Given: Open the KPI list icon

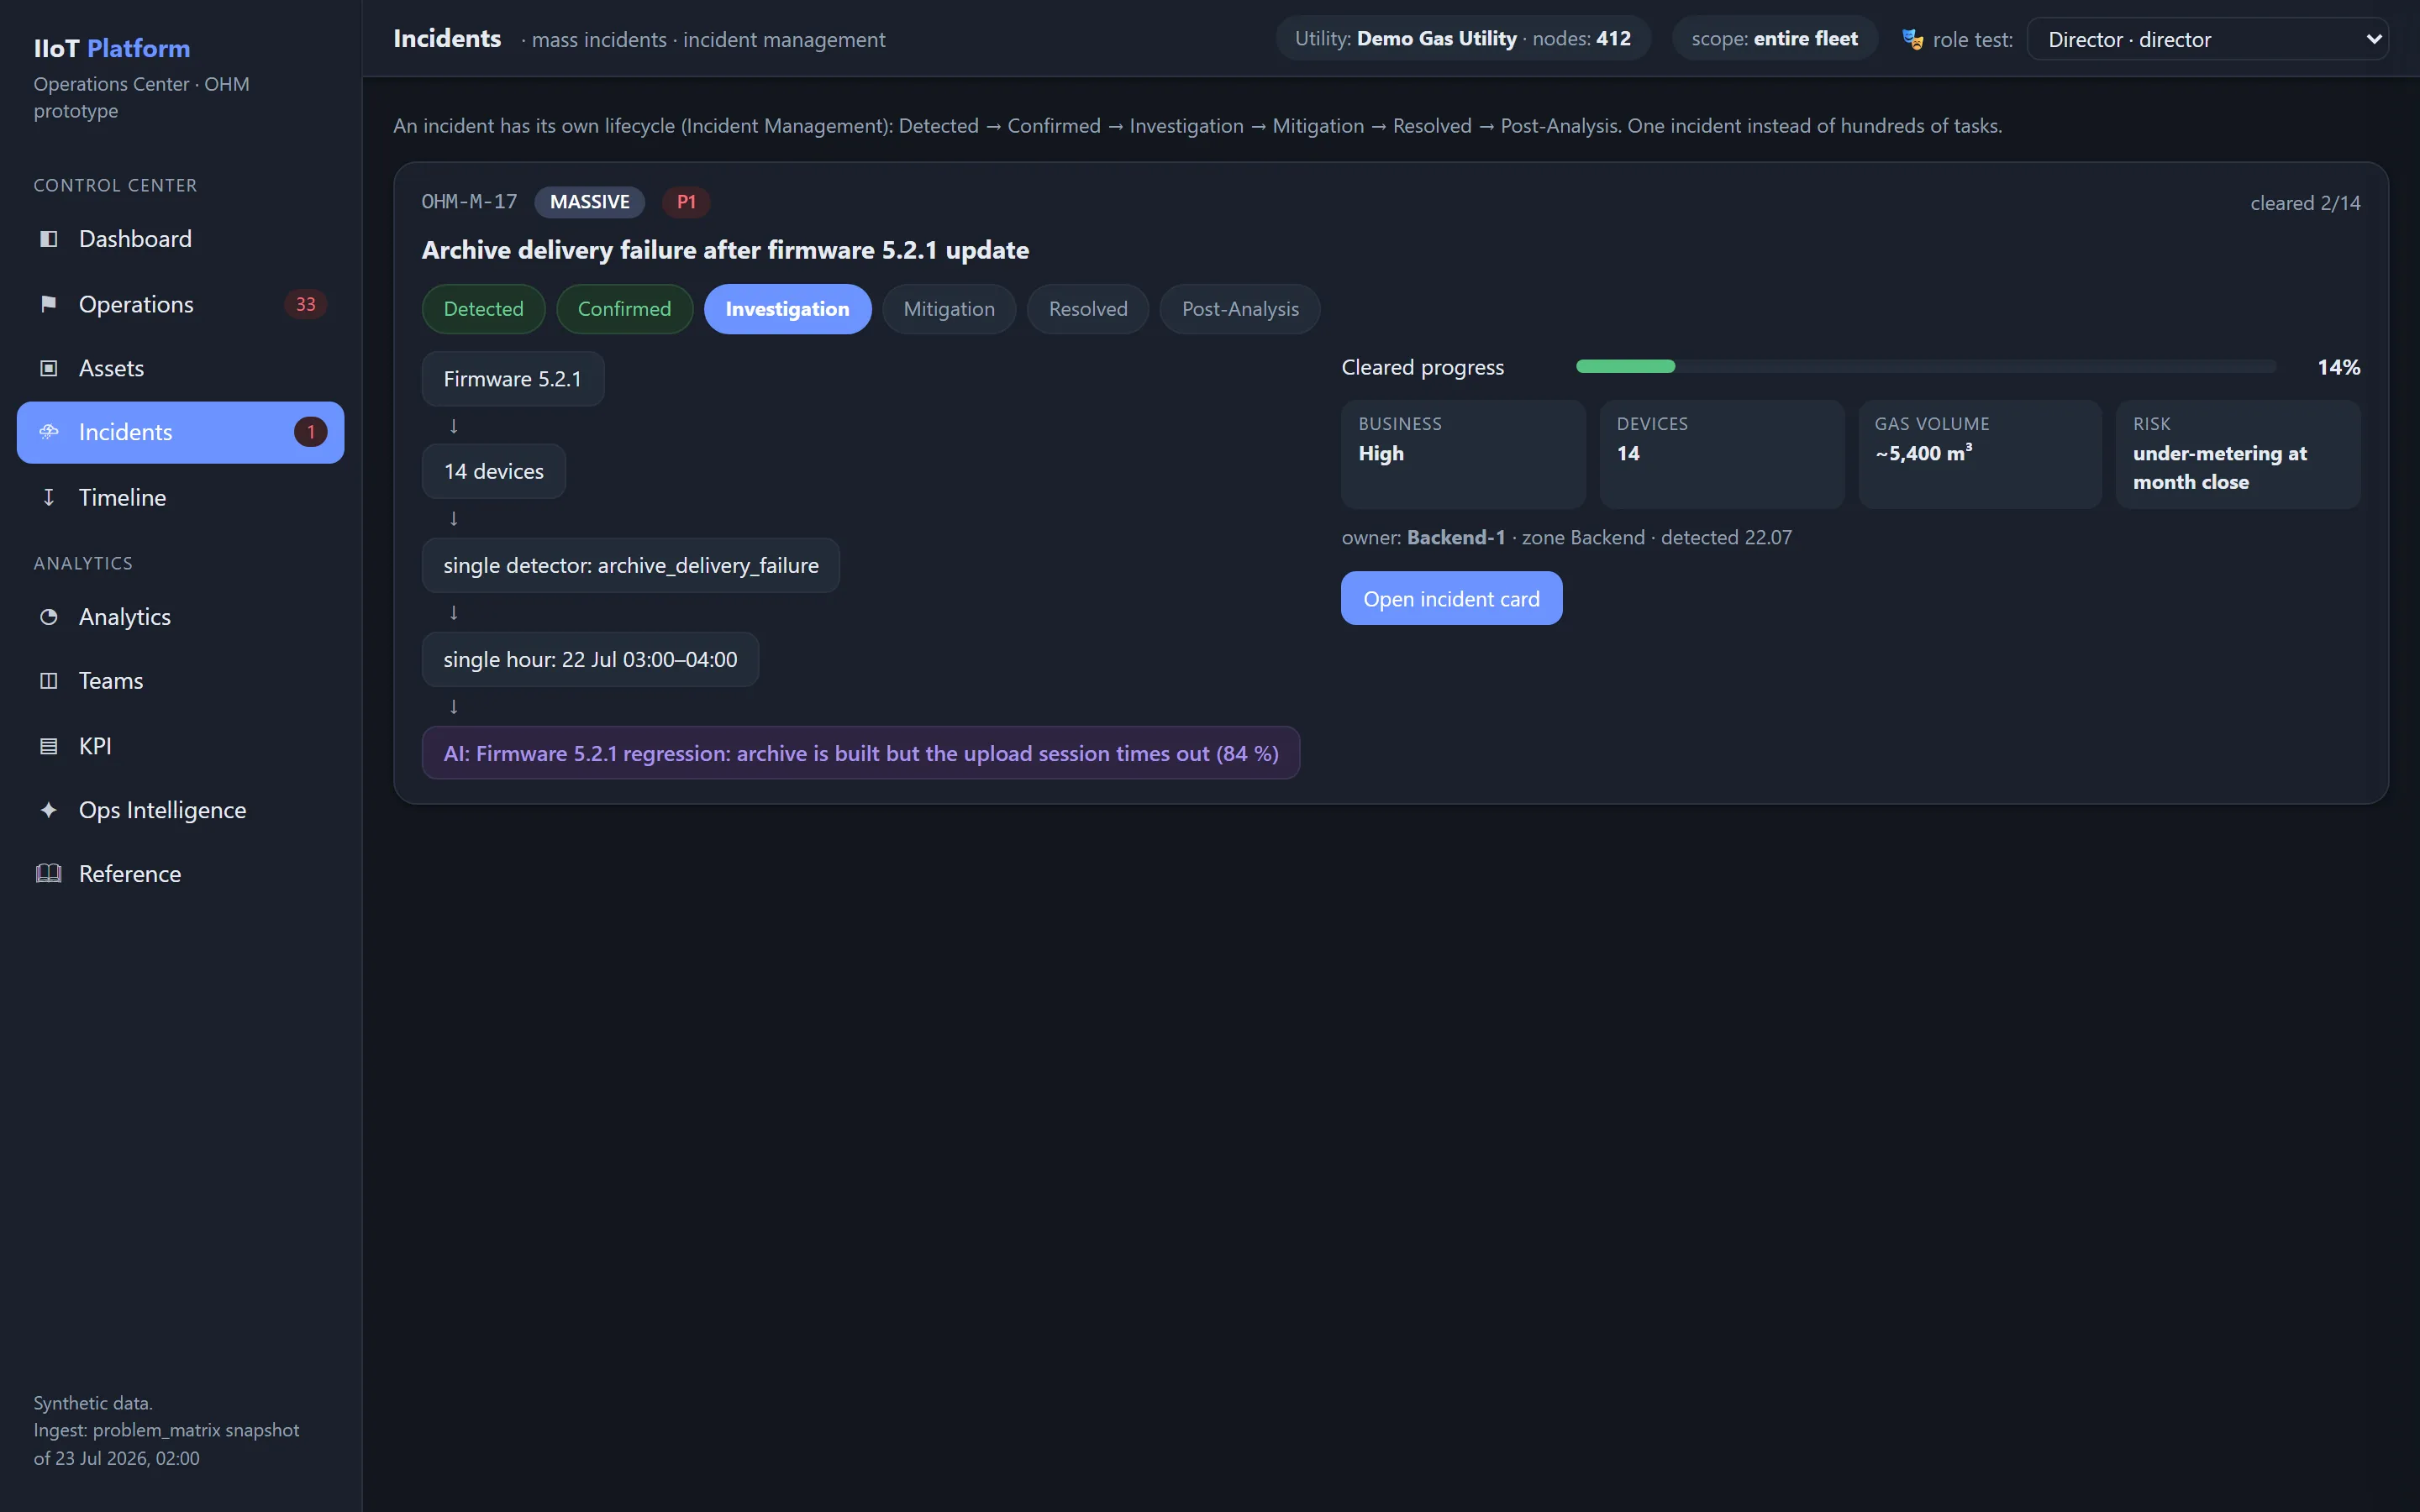Looking at the screenshot, I should click(x=48, y=746).
